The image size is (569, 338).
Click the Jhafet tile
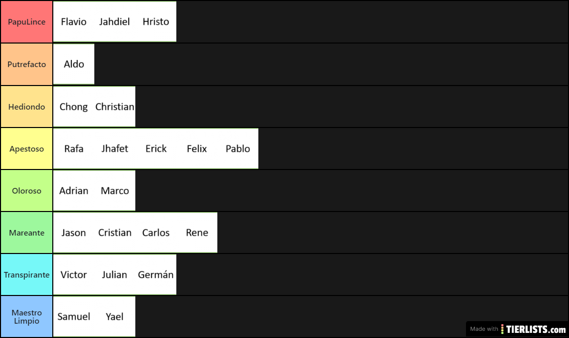pyautogui.click(x=115, y=149)
